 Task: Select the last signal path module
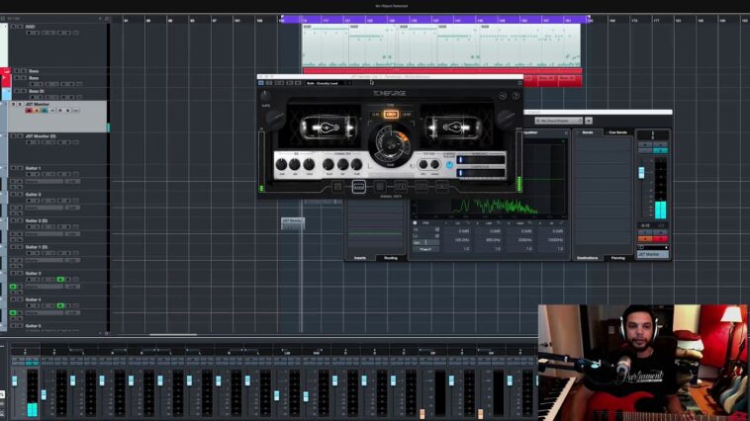[441, 187]
